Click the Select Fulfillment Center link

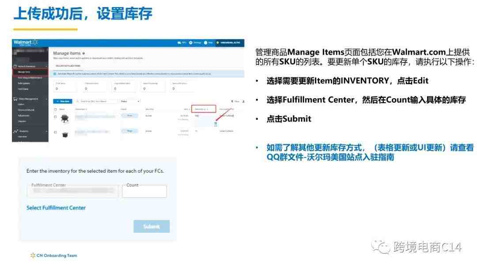coord(56,208)
